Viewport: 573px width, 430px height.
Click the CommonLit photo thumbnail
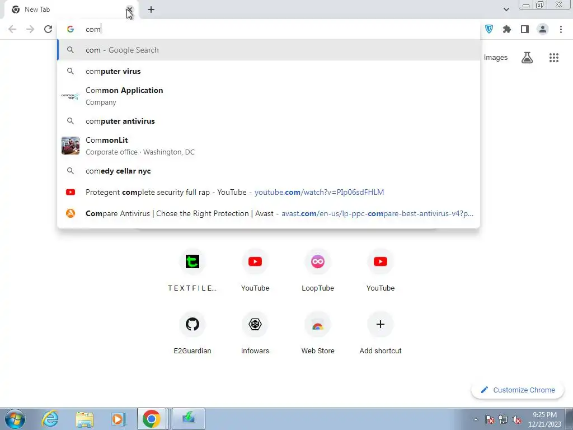[70, 146]
